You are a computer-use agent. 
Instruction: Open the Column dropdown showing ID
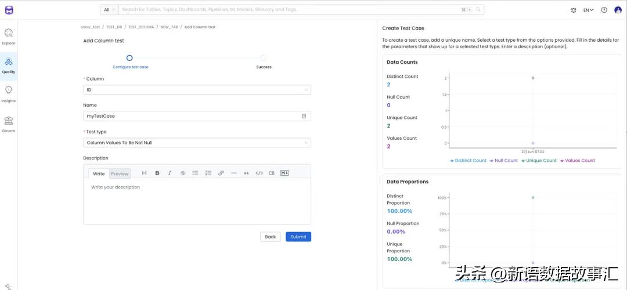(x=197, y=90)
